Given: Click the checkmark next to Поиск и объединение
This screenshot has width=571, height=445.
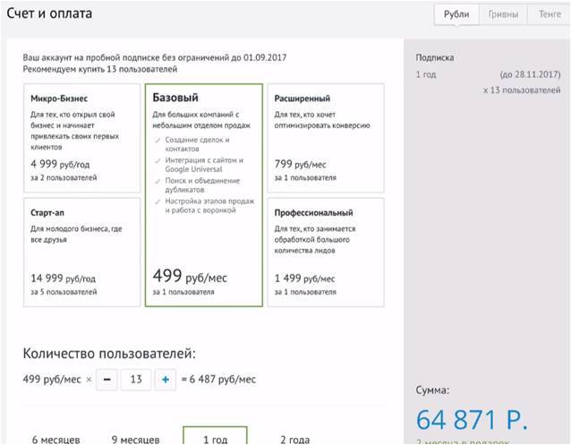Looking at the screenshot, I should point(157,181).
